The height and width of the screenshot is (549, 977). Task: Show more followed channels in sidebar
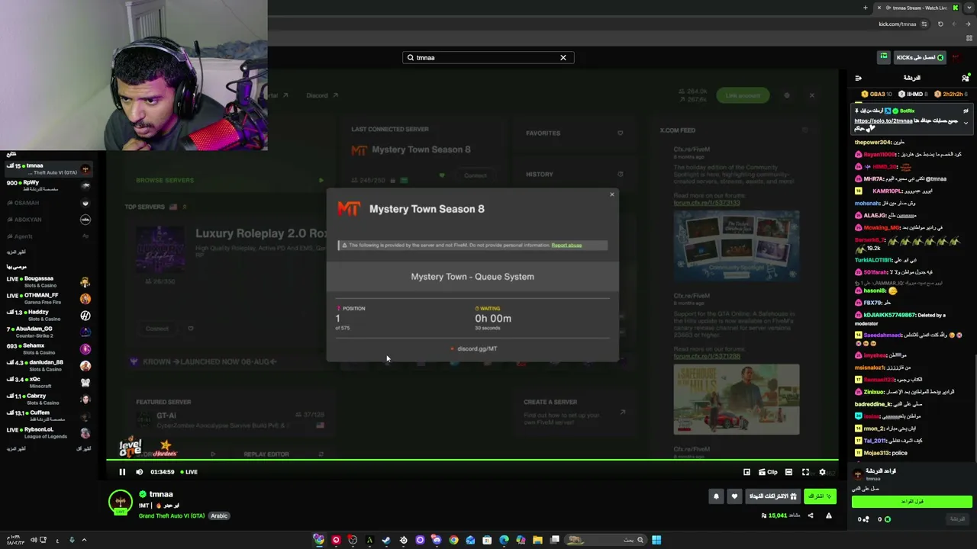pos(16,252)
